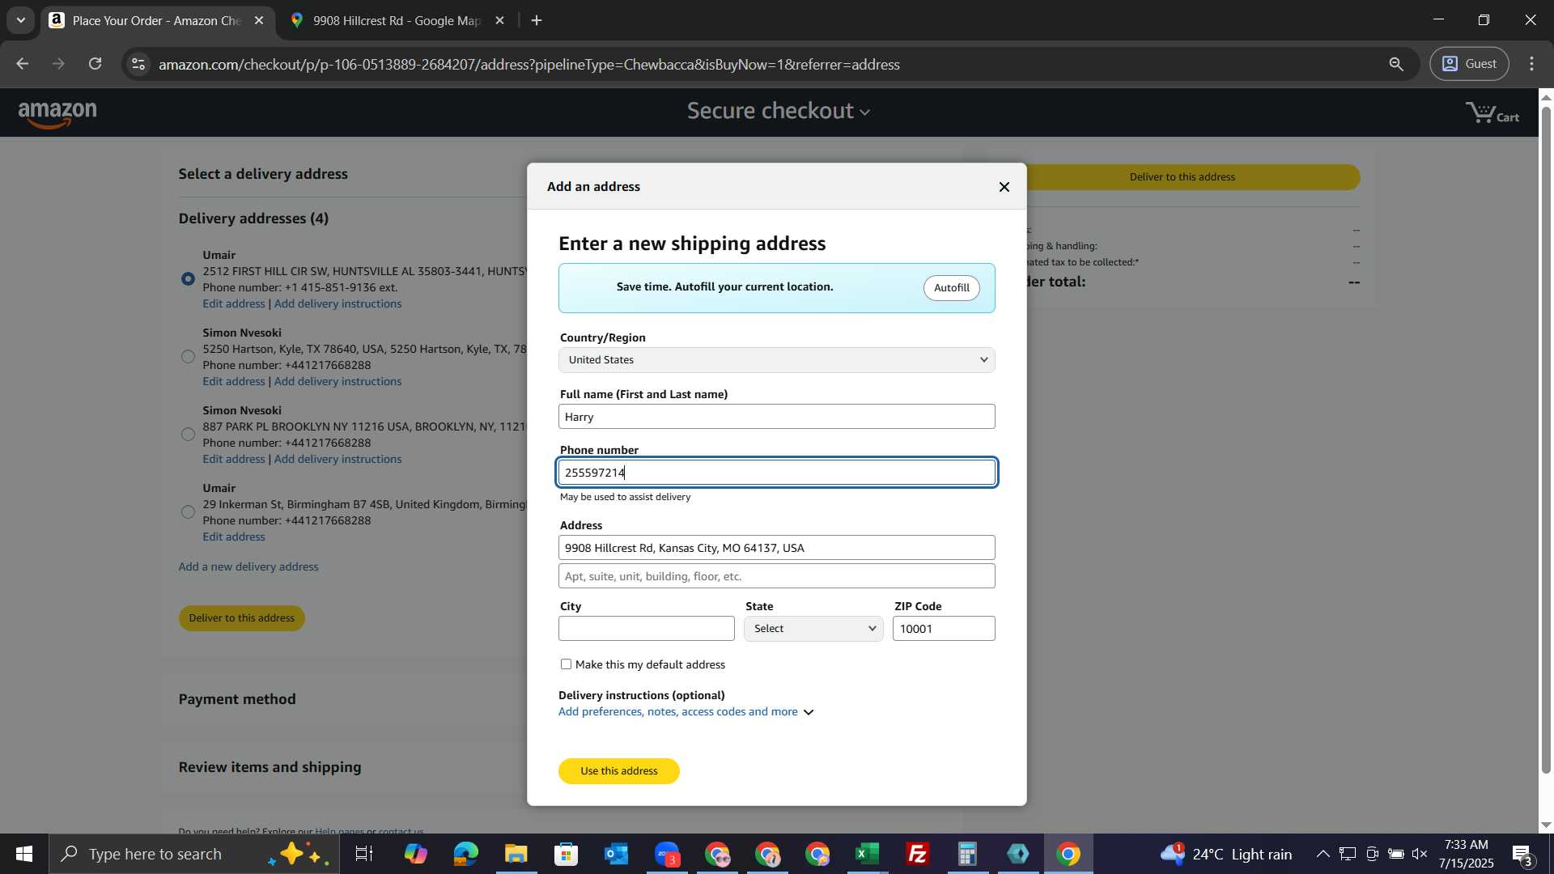
Task: Go back in browser history
Action: tap(22, 64)
